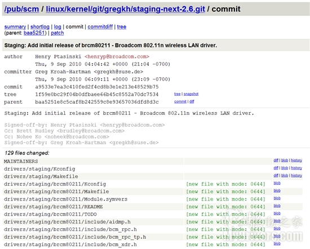This screenshot has height=249, width=310.
Task: Open blob for include/bcm_rpc_tp.h
Action: pyautogui.click(x=277, y=236)
